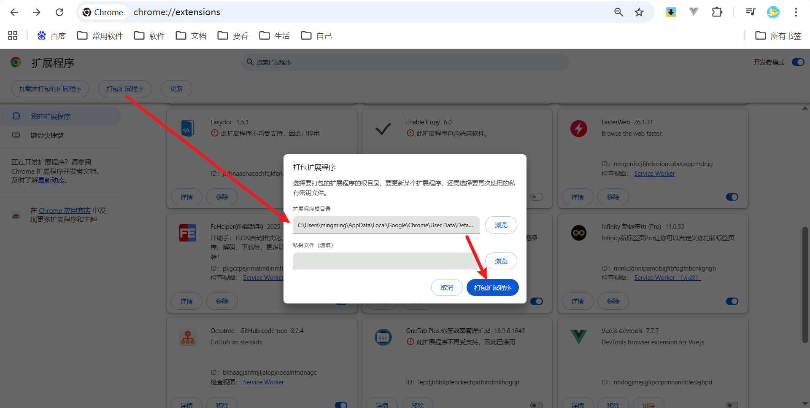
Task: Confirm with the blue 打包扩展程序 dialog button
Action: point(492,287)
